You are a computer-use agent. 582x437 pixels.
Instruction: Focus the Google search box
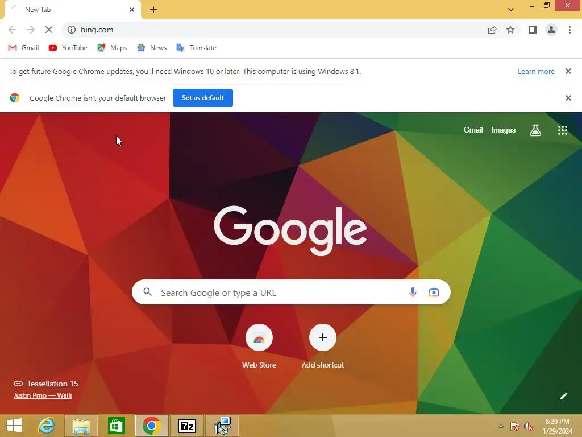291,292
